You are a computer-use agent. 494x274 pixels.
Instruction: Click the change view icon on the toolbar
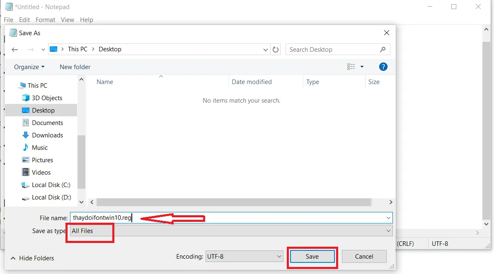353,67
